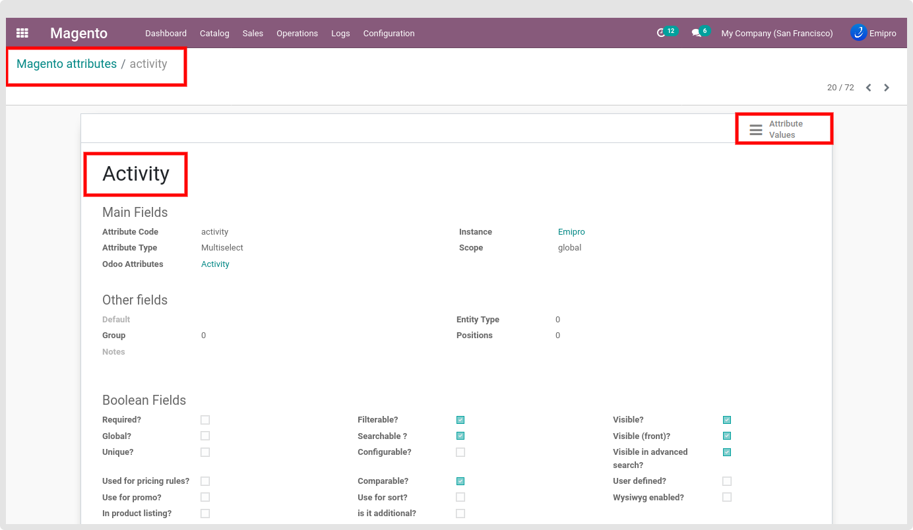Screen dimensions: 913x530
Task: Uncheck the Comparable? checkbox
Action: pos(460,481)
